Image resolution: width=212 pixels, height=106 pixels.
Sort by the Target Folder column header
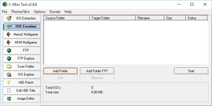[113, 18]
